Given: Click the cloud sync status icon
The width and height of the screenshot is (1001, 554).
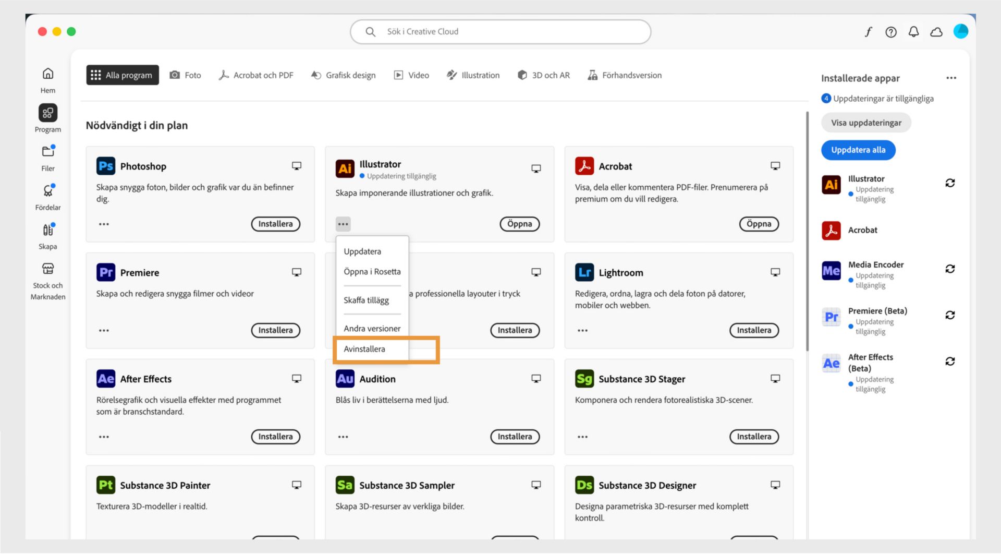Looking at the screenshot, I should click(936, 32).
